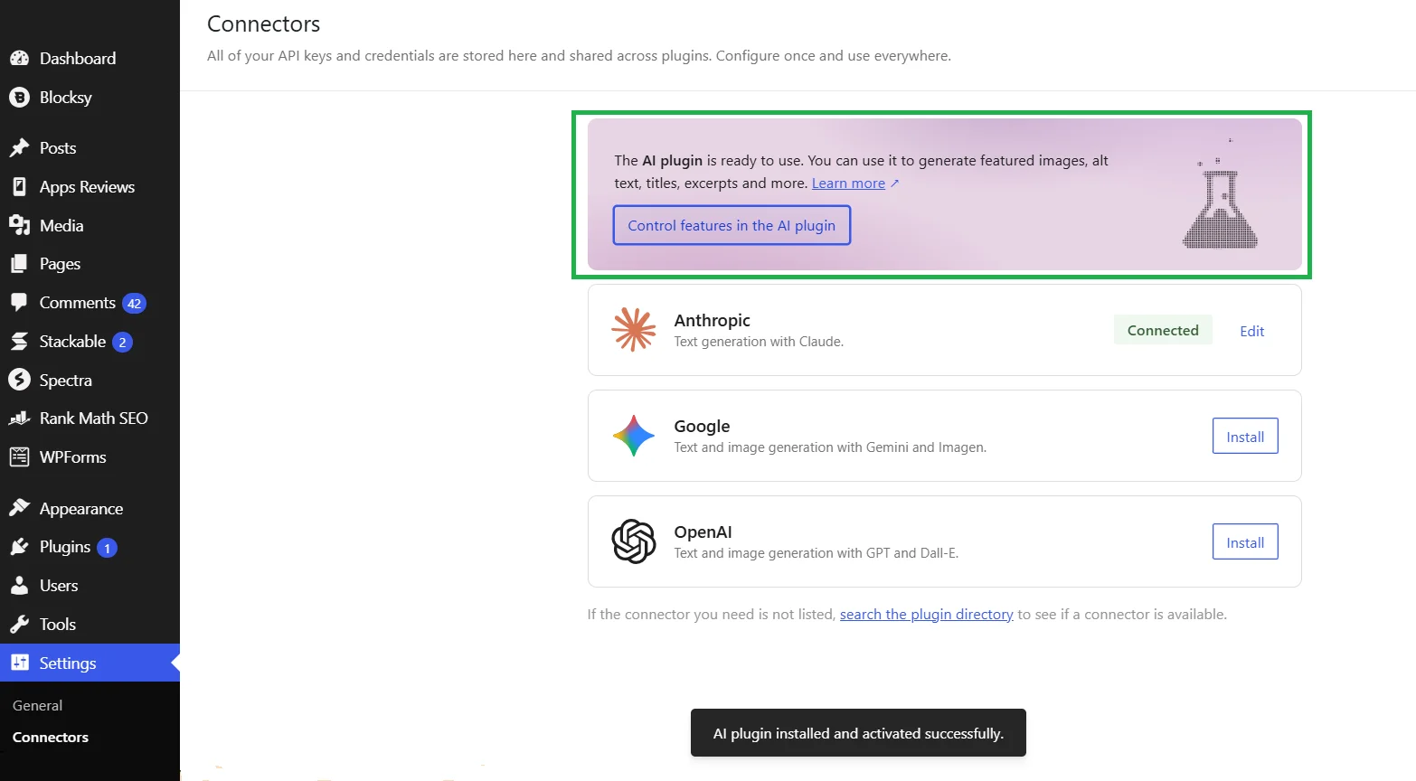Viewport: 1416px width, 781px height.
Task: Edit the Anthropic connection
Action: tap(1252, 331)
